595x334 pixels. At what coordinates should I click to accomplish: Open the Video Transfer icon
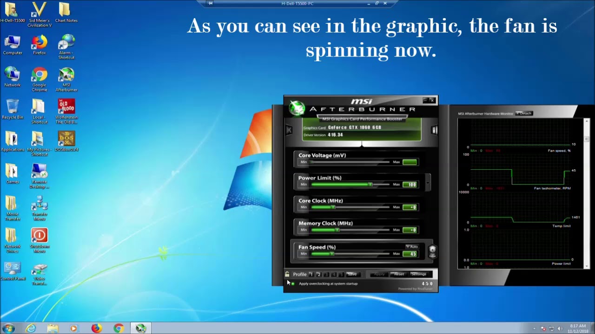point(39,274)
